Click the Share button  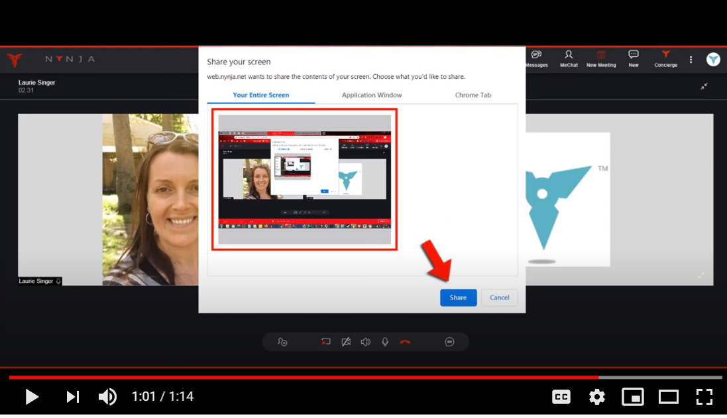458,297
